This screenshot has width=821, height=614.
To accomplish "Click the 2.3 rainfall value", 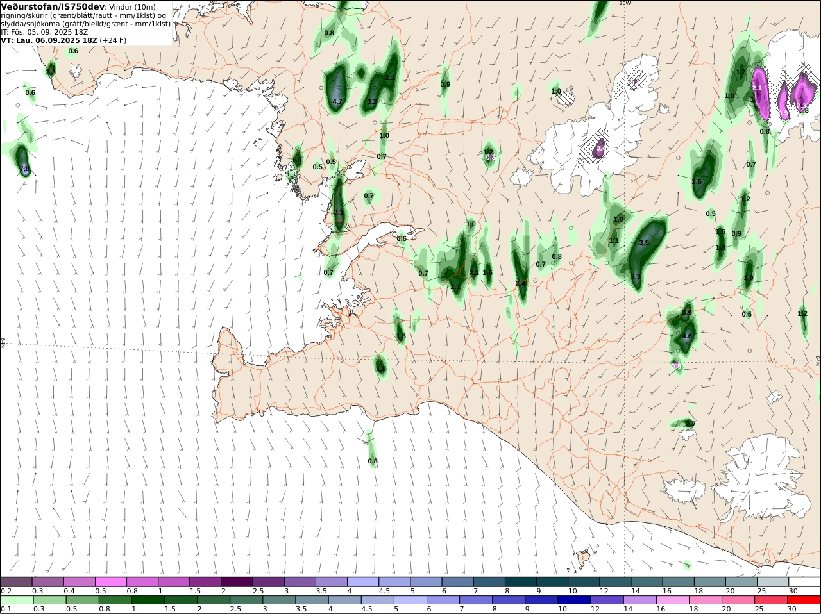I will pyautogui.click(x=50, y=71).
